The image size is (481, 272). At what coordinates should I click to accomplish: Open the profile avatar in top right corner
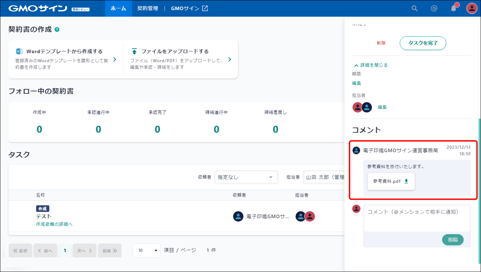click(x=471, y=8)
